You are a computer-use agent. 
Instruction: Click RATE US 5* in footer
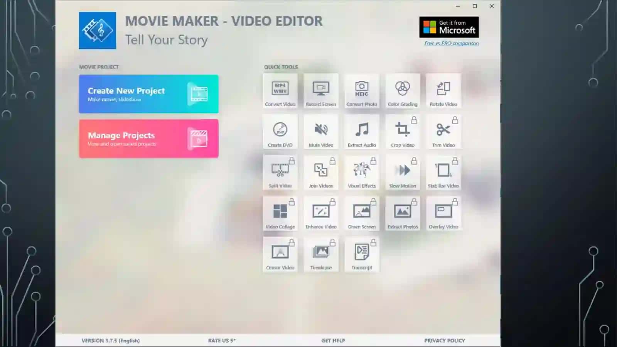(x=222, y=340)
